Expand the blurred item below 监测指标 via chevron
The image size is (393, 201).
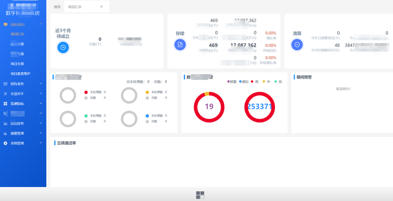pos(41,114)
